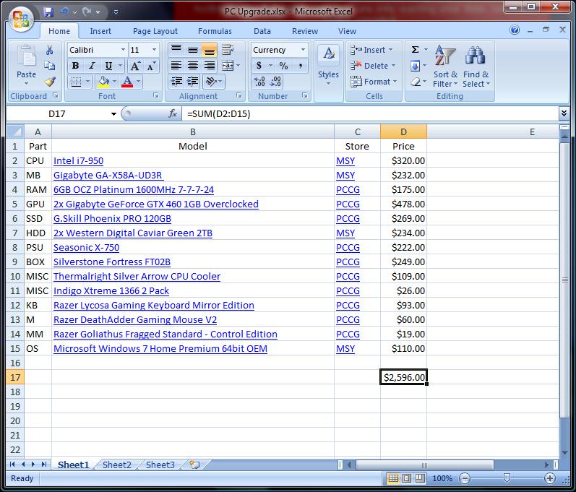
Task: Open the Intel i7-950 hyperlink
Action: point(78,161)
